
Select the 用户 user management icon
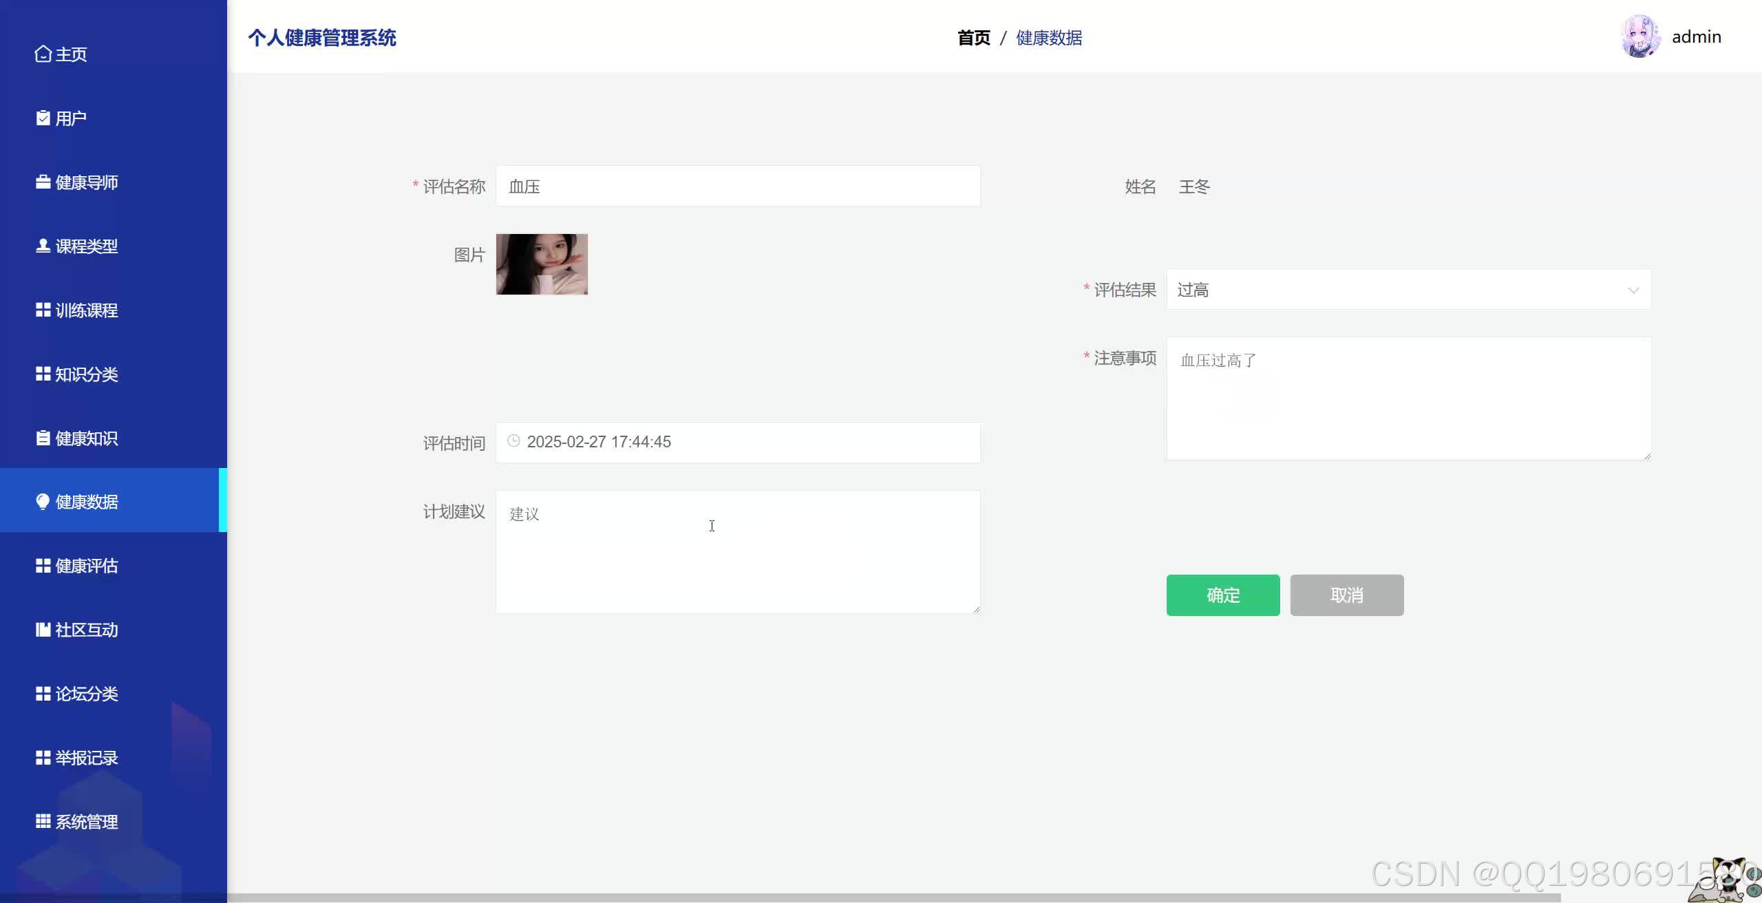[x=43, y=118]
